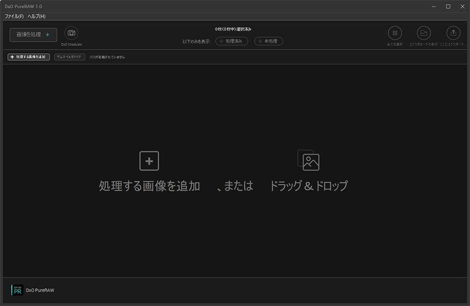This screenshot has height=306, width=470.
Task: Click the ドラッグ＆ドロップ label
Action: pyautogui.click(x=309, y=186)
